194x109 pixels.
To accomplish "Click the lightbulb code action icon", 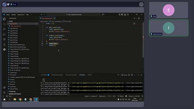I will tap(47, 41).
